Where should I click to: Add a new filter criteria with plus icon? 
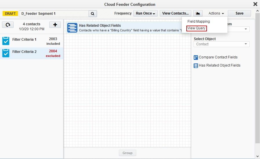55,25
